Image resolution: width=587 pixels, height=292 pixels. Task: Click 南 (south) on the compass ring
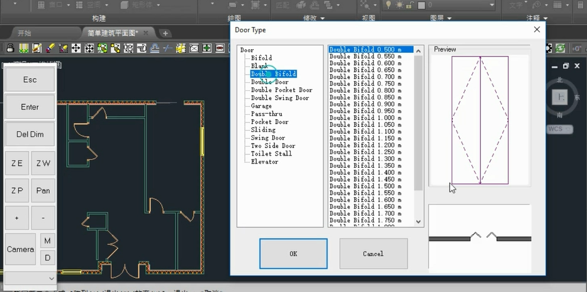point(560,115)
